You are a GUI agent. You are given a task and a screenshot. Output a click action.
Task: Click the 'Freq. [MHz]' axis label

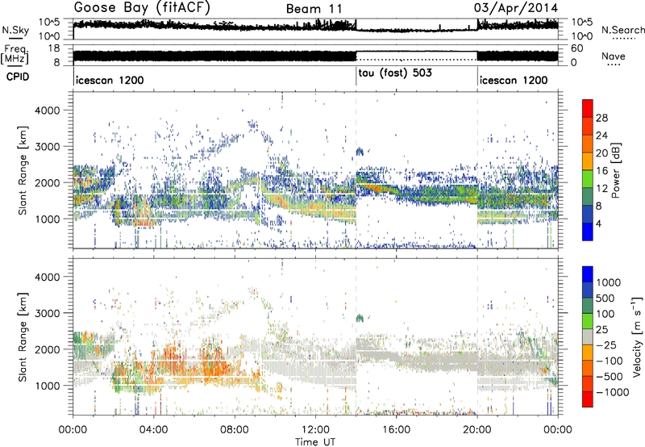click(x=15, y=56)
